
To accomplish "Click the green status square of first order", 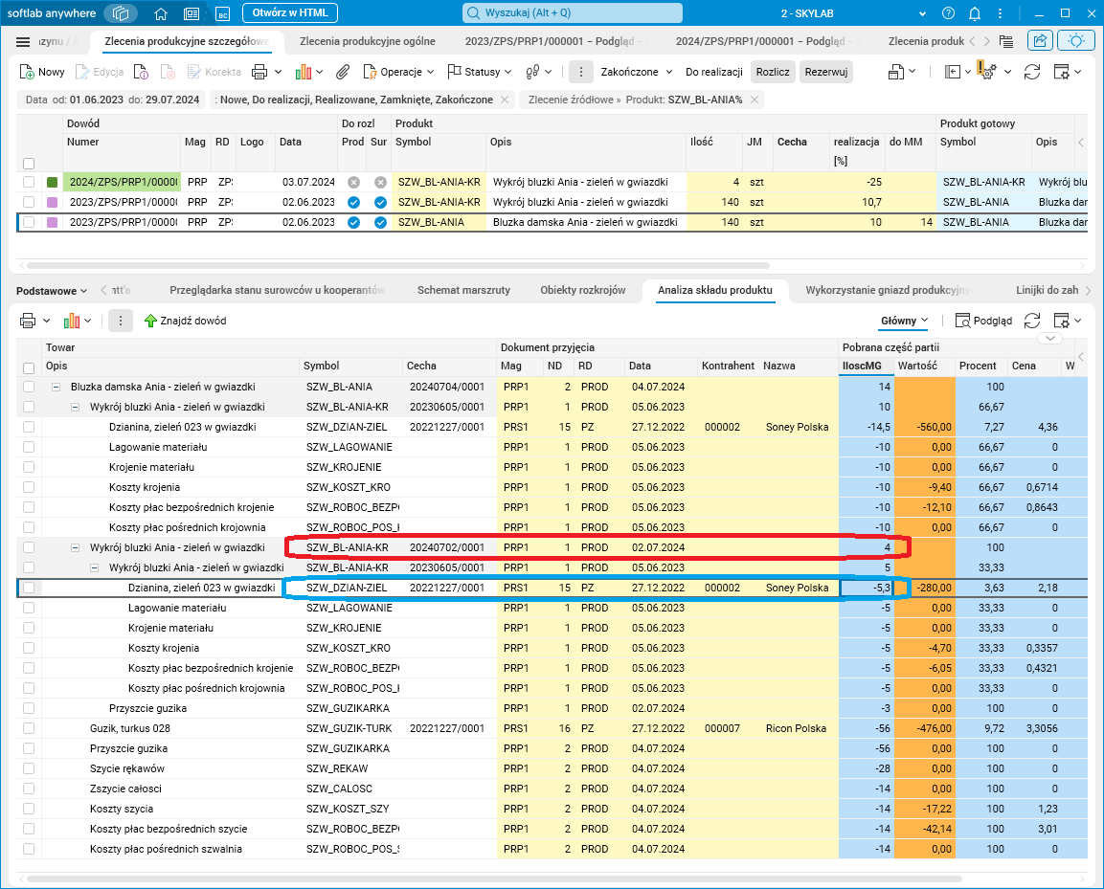I will coord(53,182).
